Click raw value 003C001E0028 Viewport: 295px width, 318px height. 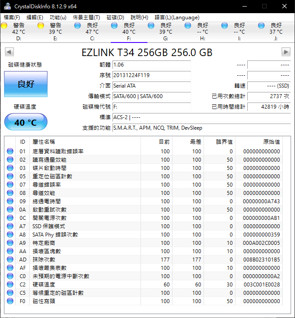(262, 284)
